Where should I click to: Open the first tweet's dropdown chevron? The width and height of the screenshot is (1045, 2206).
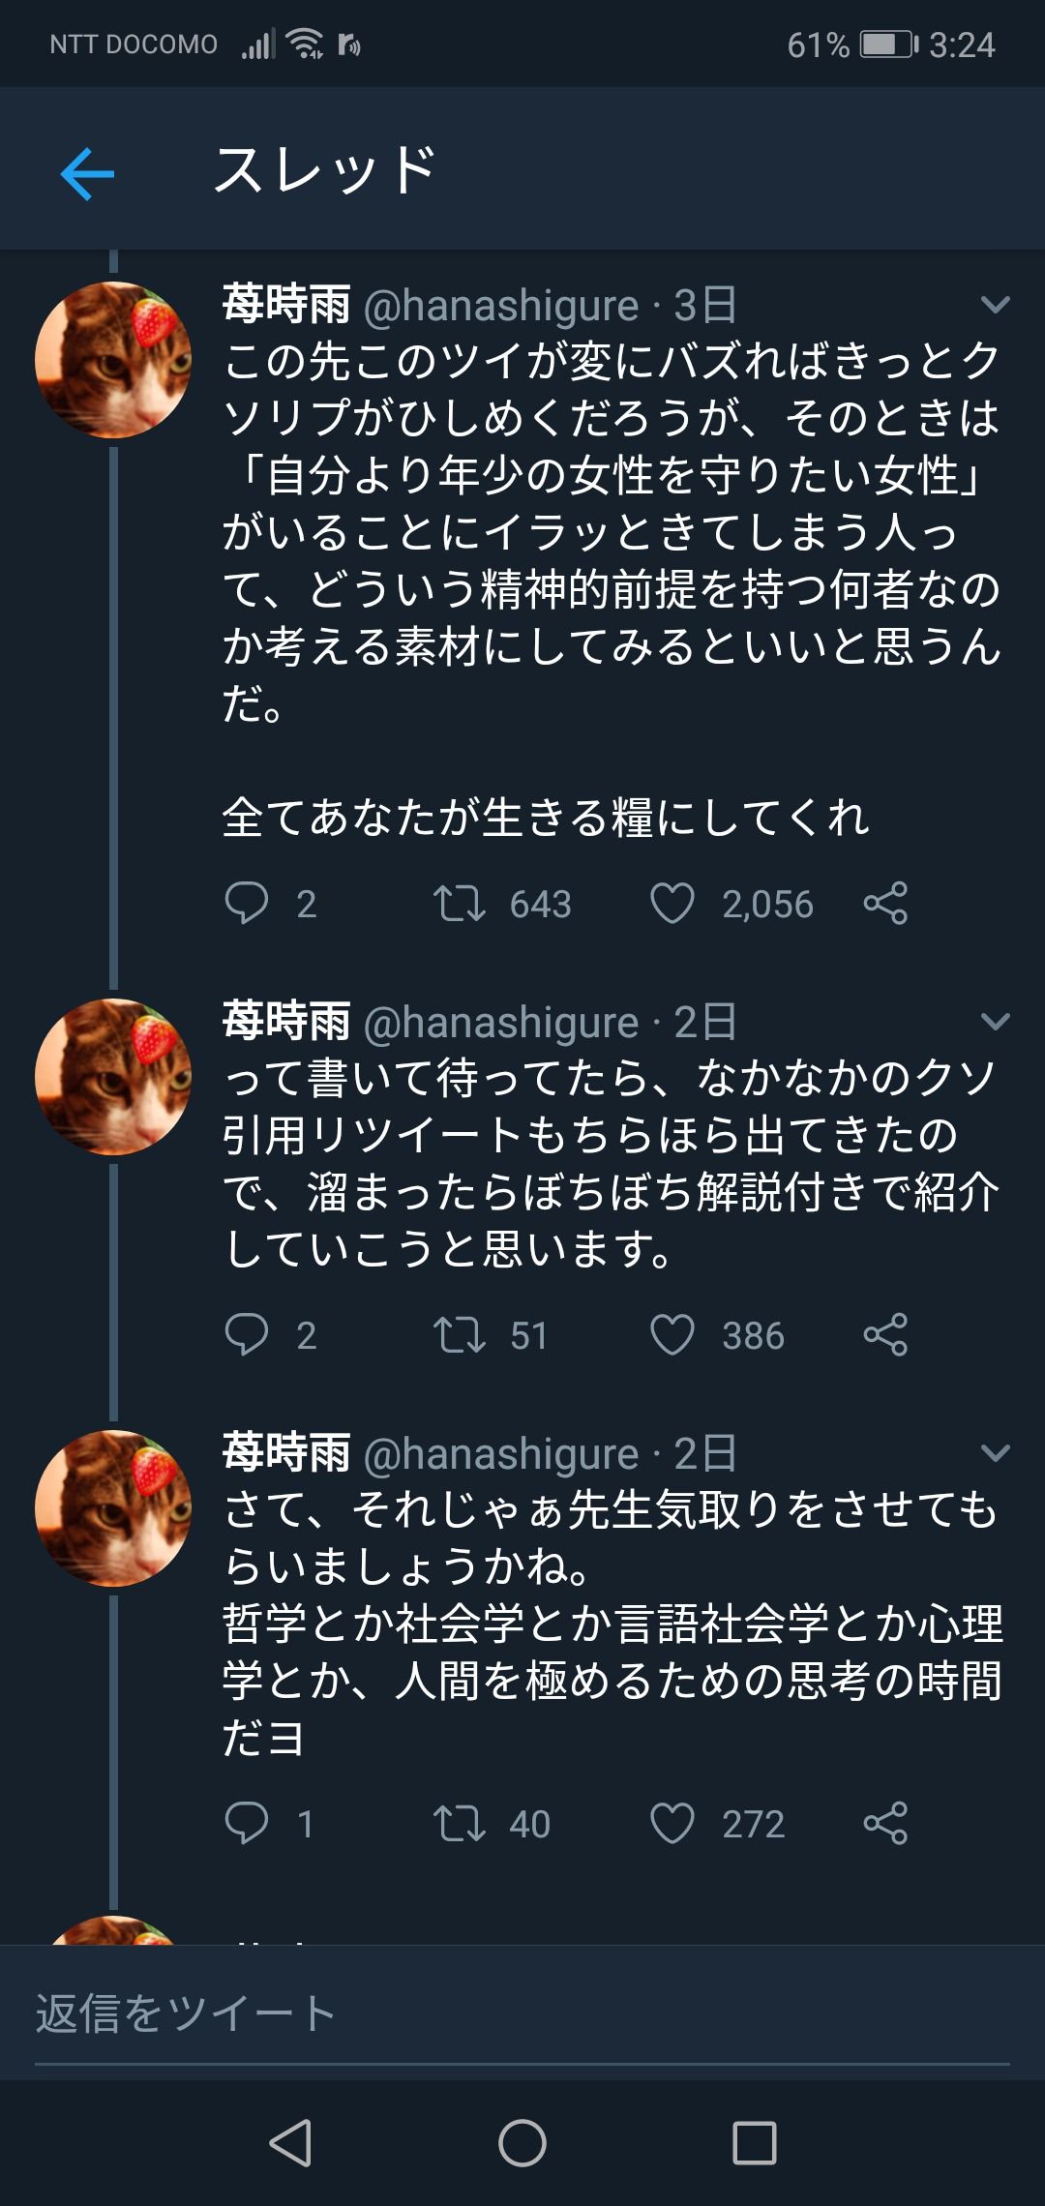(x=995, y=306)
